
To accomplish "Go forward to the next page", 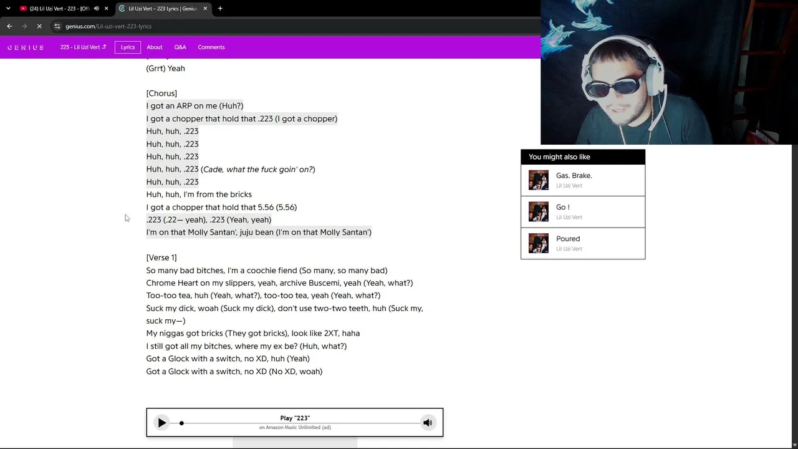I will (x=24, y=26).
